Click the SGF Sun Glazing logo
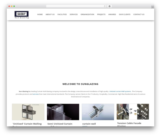 (x=22, y=15)
